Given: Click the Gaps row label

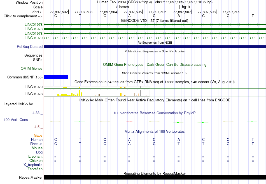Looking at the screenshot, I should point(38,136).
